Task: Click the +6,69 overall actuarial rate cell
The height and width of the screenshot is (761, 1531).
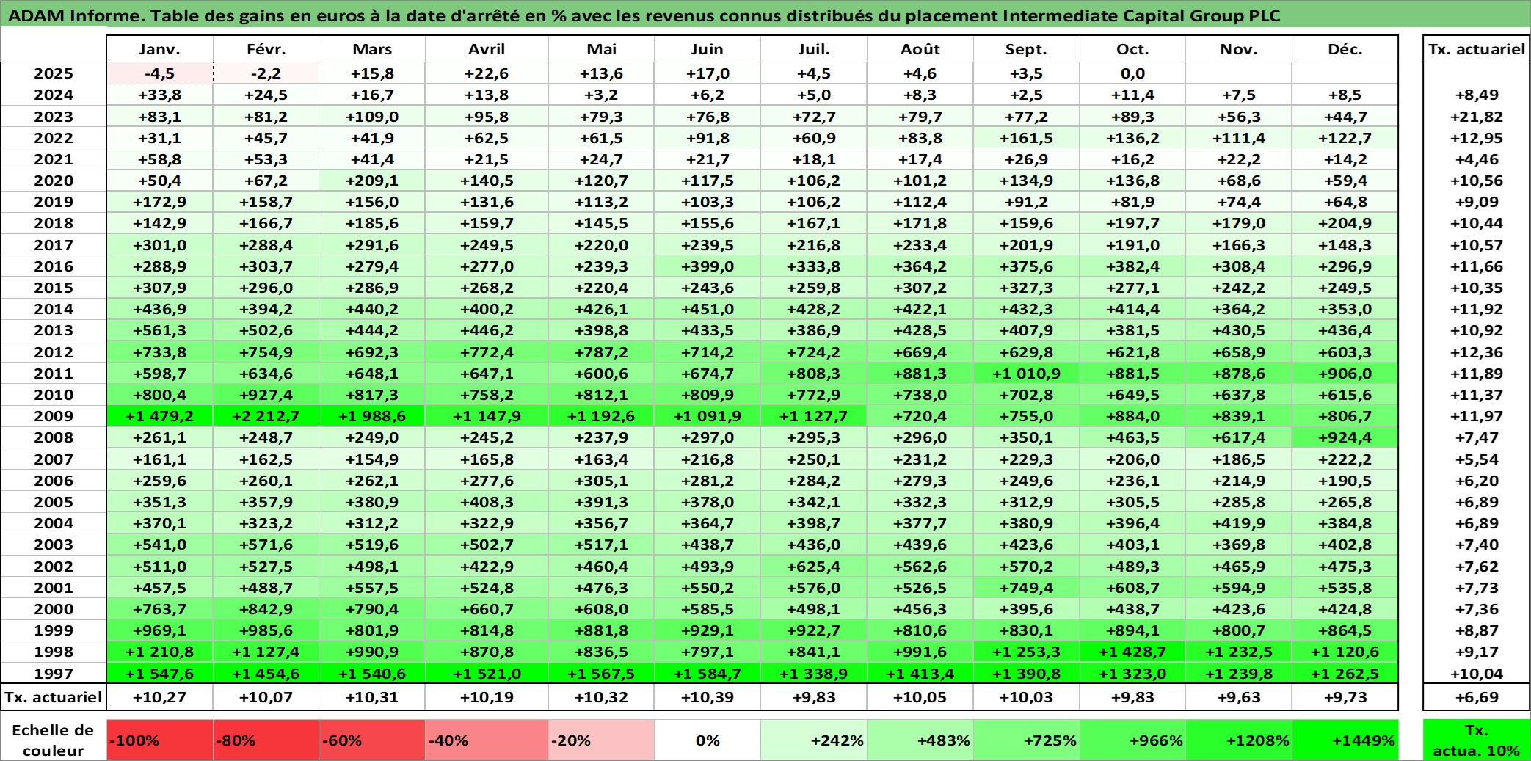Action: click(1476, 697)
